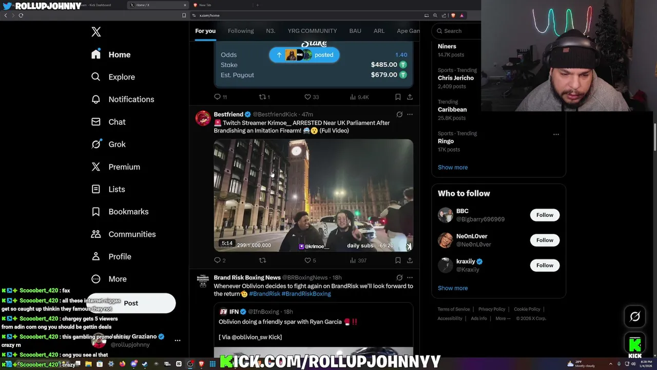Open Grok from the sidebar

[108, 144]
